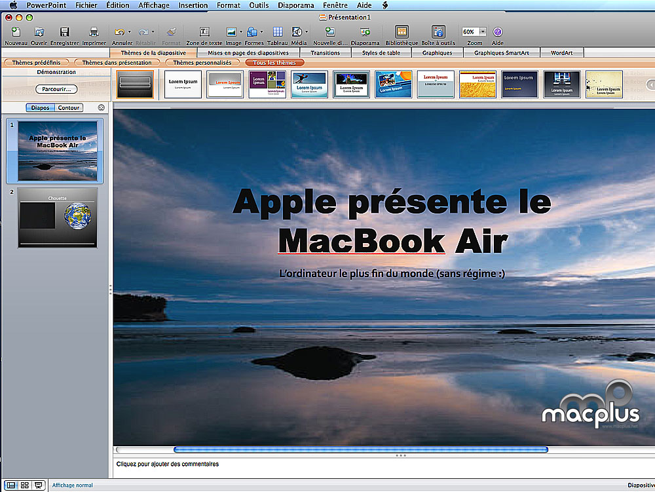This screenshot has width=655, height=492.
Task: Switch to slide sorter view
Action: pyautogui.click(x=25, y=485)
